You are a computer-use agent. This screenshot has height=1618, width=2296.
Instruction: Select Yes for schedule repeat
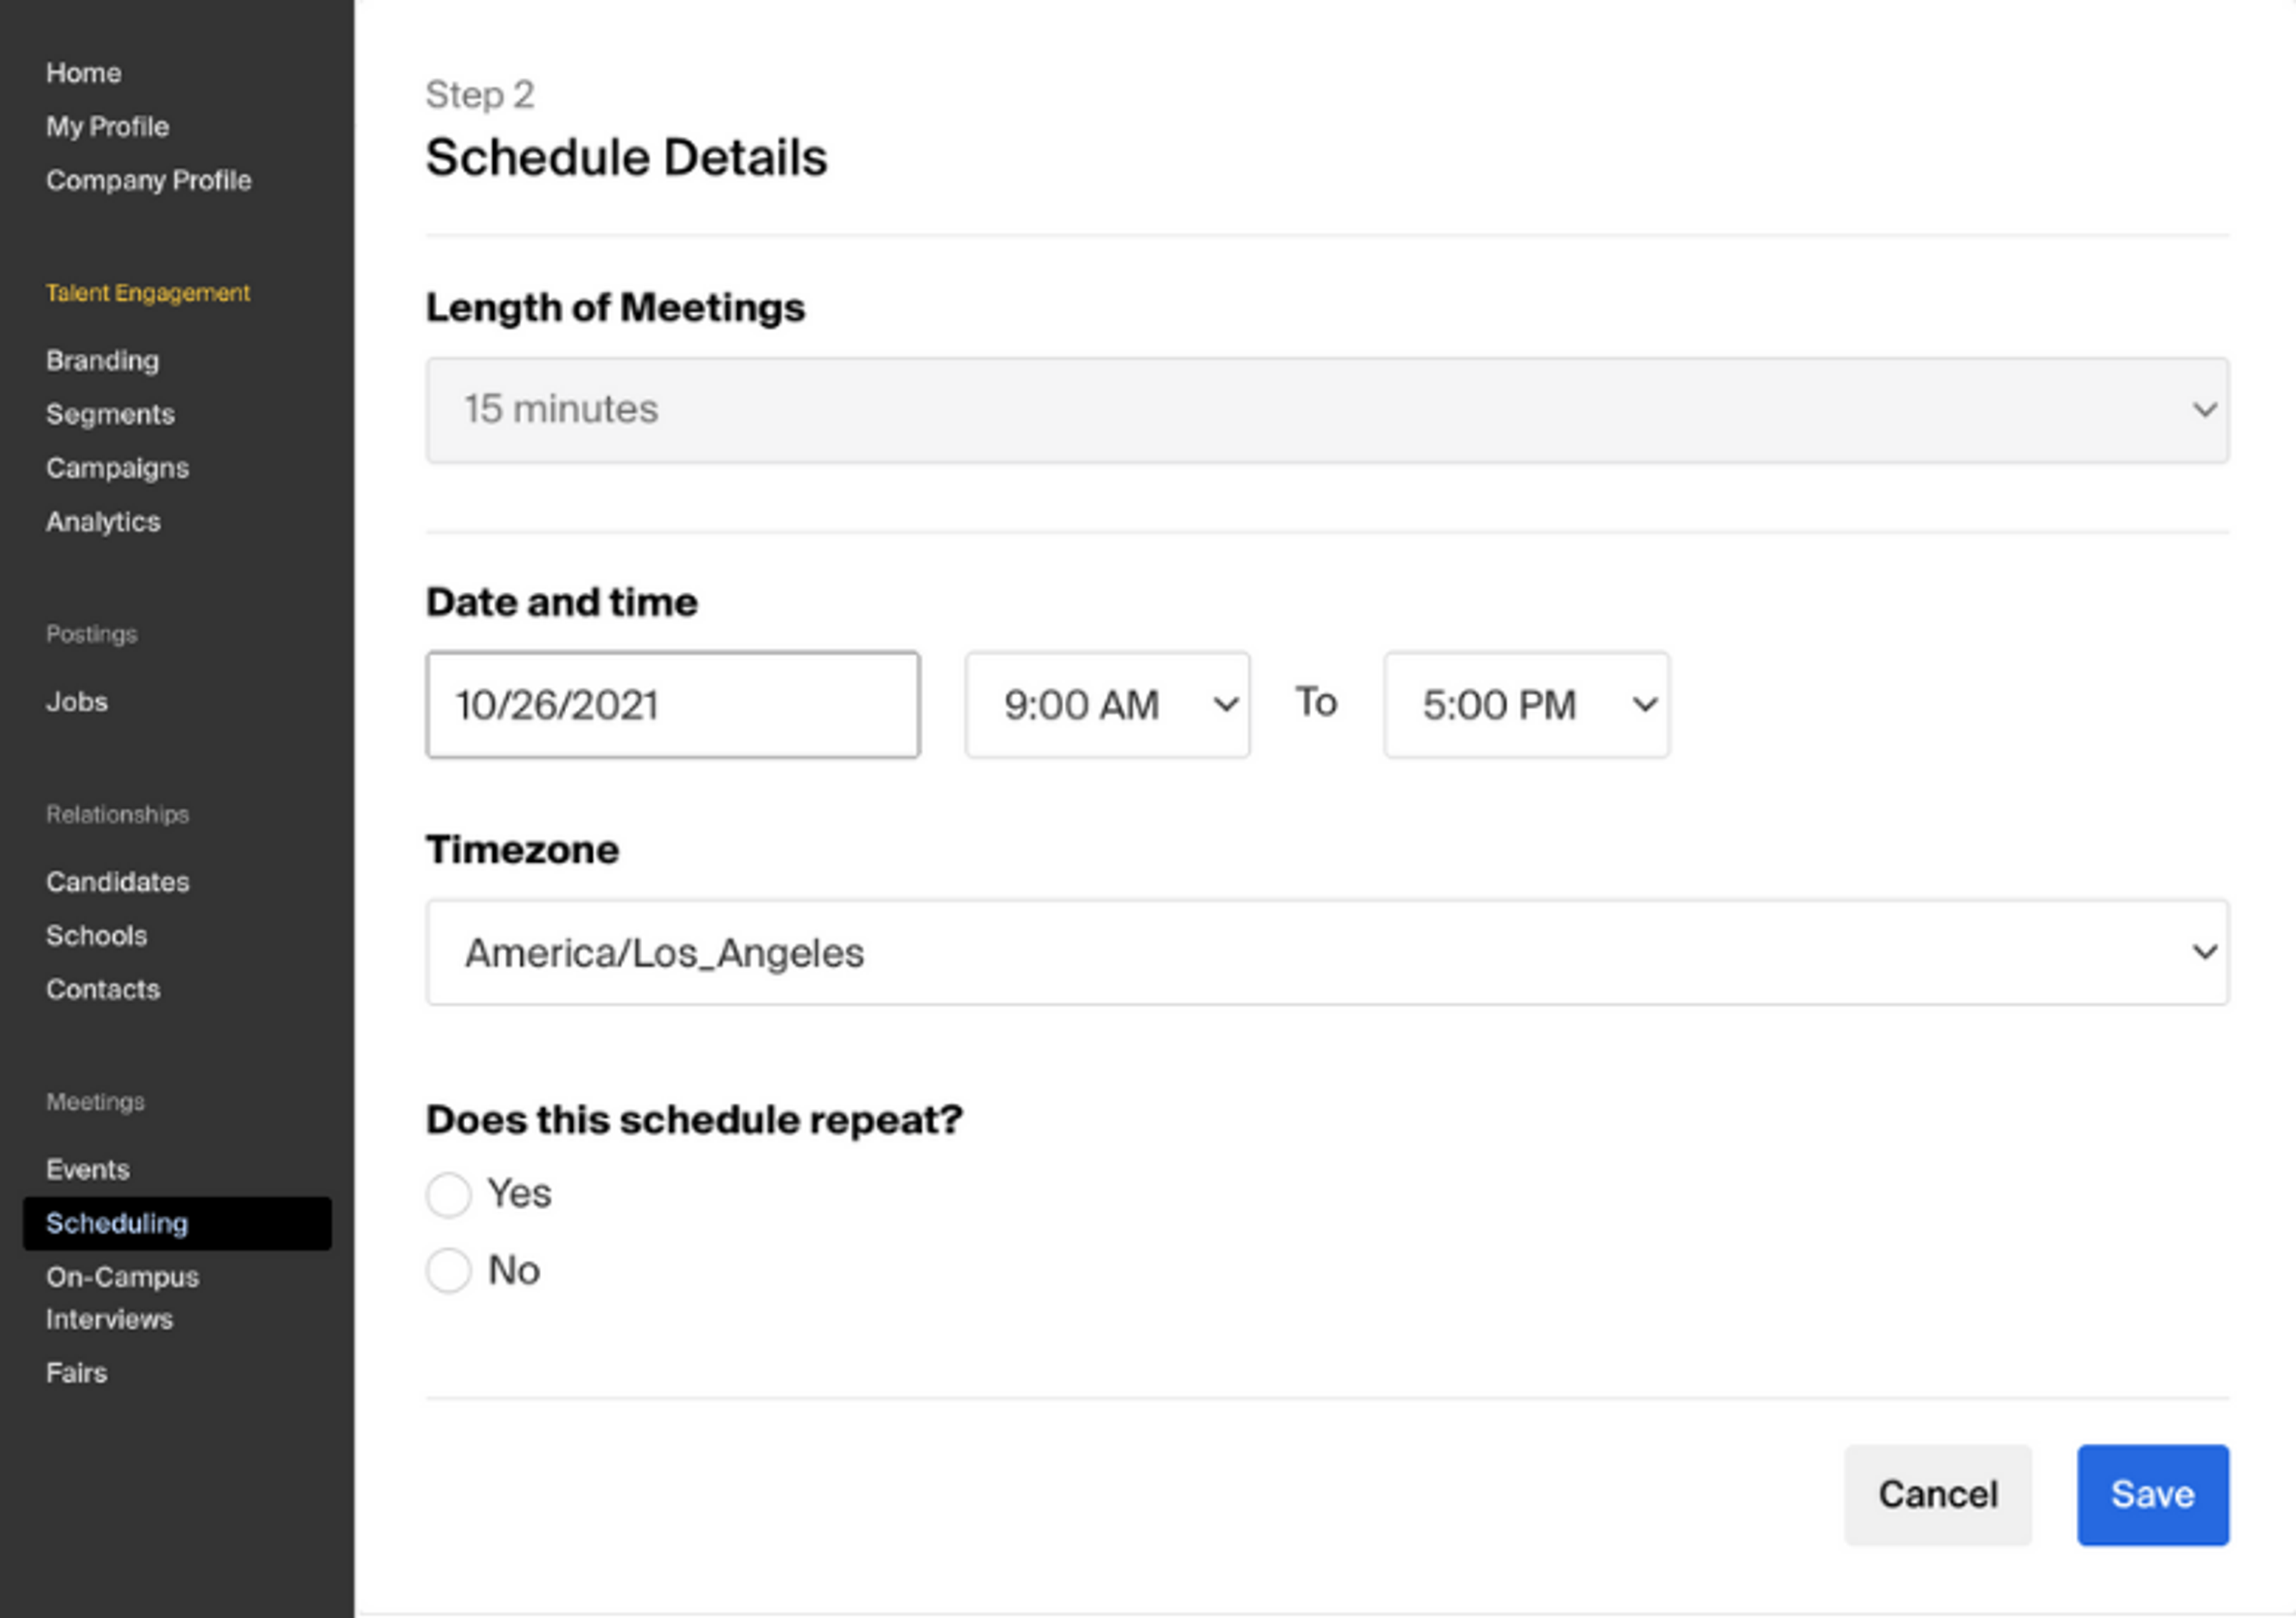[x=448, y=1194]
